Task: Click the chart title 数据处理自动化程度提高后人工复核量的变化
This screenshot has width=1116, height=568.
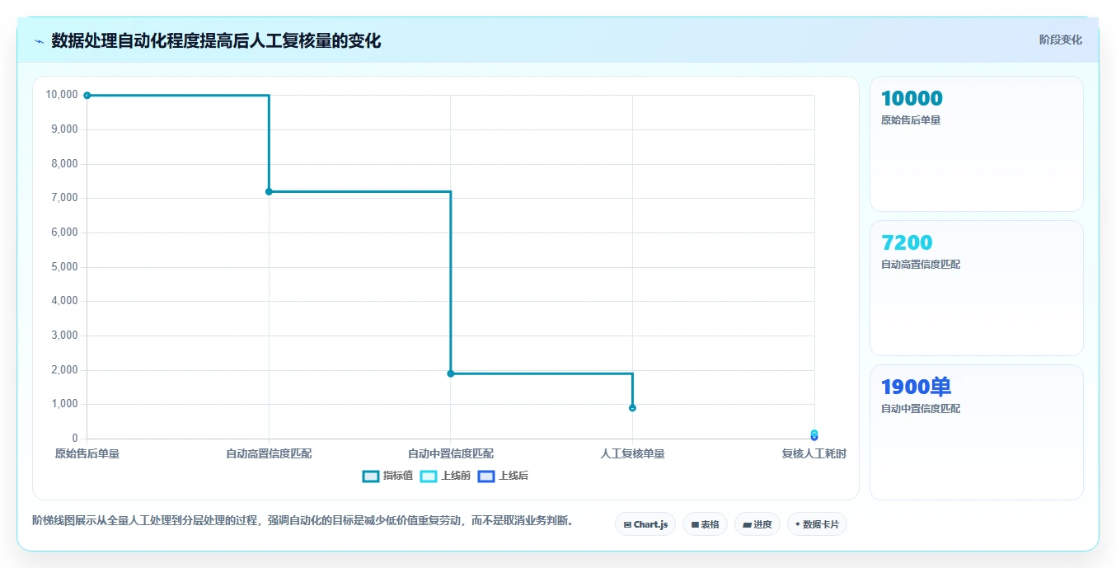Action: coord(216,41)
